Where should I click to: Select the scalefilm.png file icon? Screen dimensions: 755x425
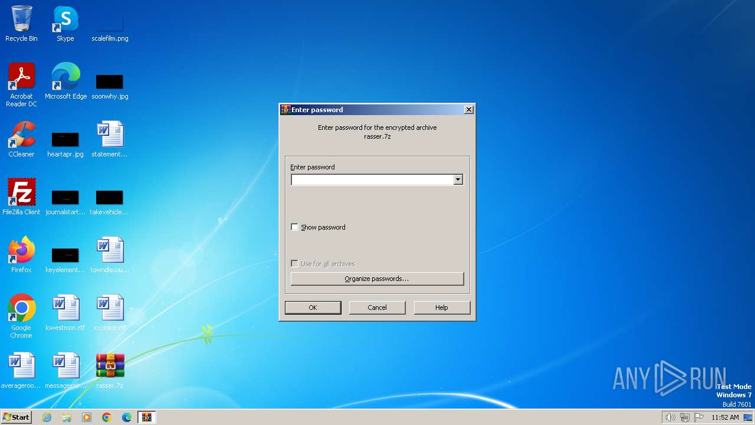[x=110, y=24]
